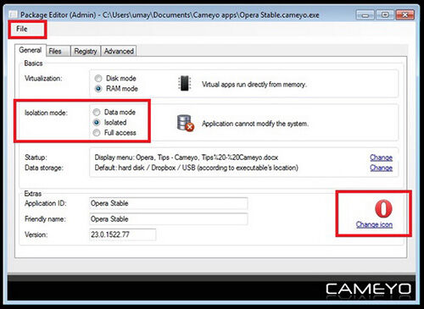Click the database isolation icon

coord(186,123)
